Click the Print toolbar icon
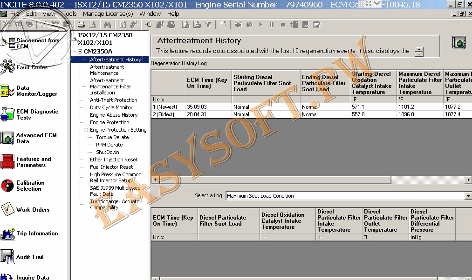 coord(81,25)
